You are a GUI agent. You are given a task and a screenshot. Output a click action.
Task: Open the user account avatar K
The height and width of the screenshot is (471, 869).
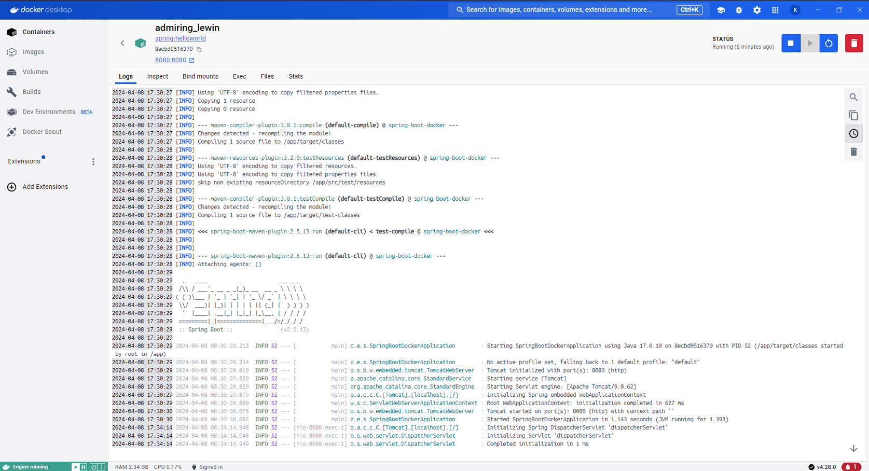[795, 10]
